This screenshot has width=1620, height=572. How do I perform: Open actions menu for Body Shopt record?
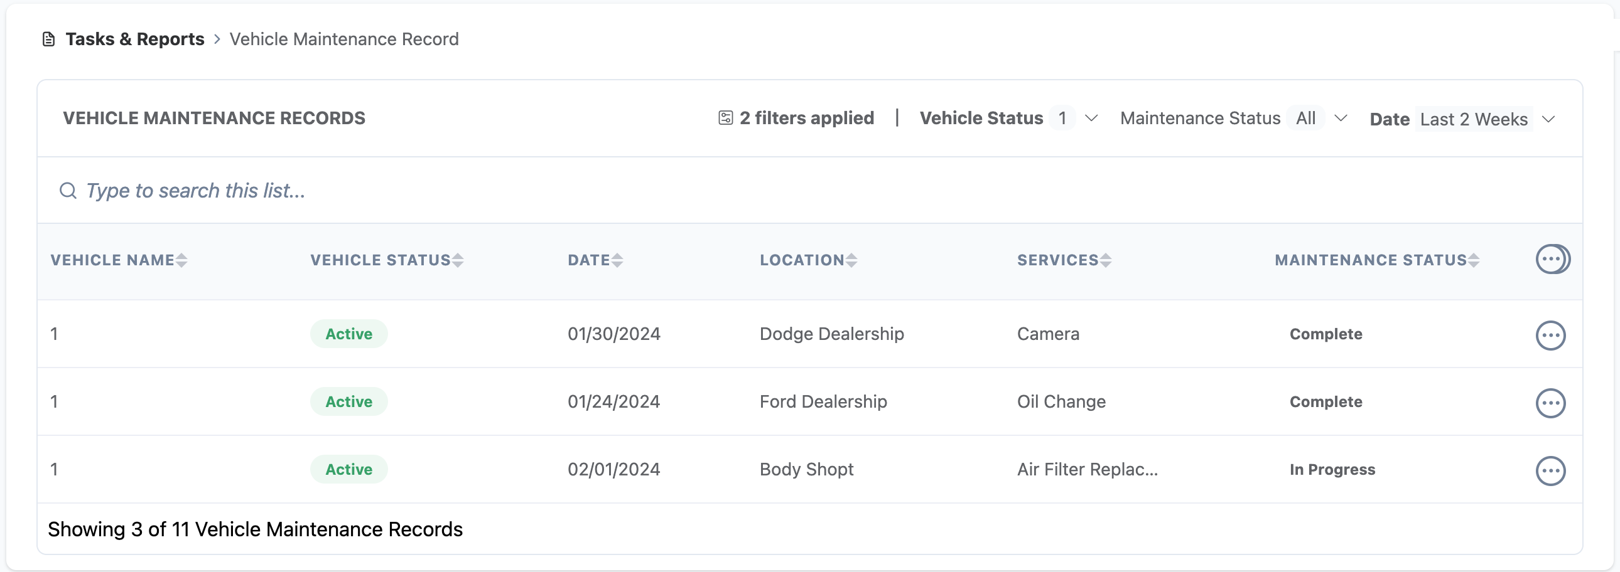[1550, 471]
